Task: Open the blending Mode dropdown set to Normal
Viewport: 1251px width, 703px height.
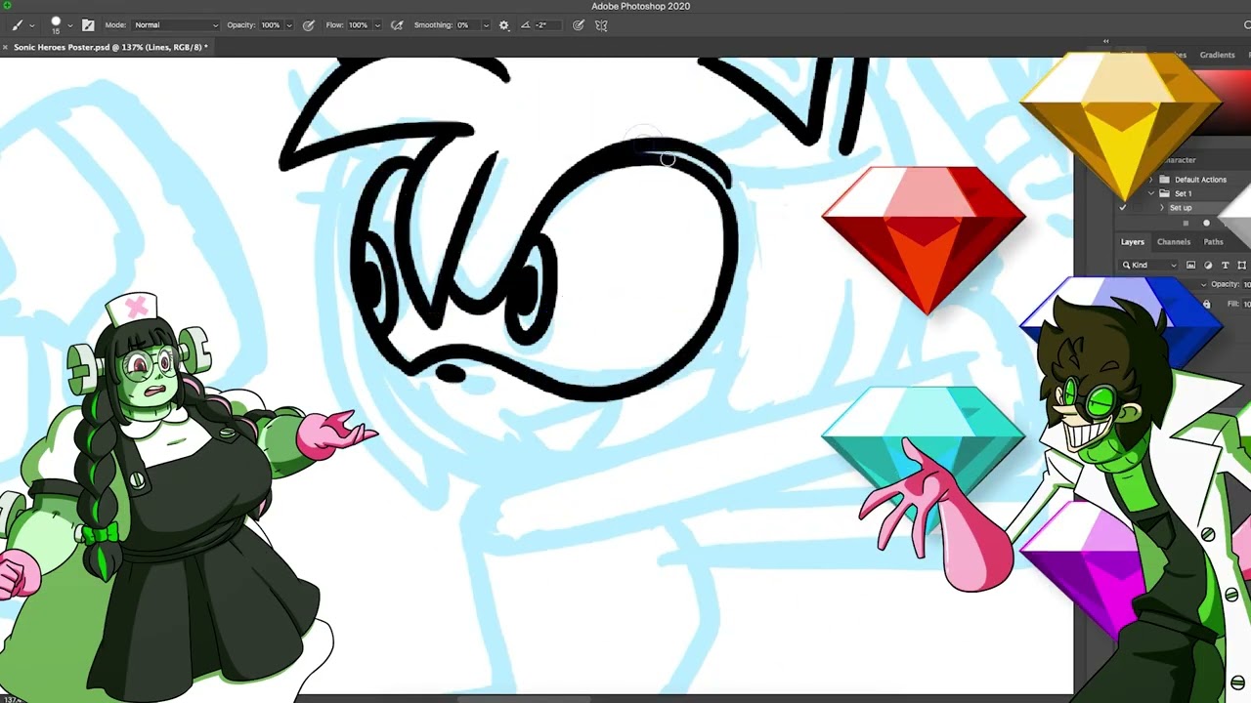Action: pyautogui.click(x=176, y=25)
